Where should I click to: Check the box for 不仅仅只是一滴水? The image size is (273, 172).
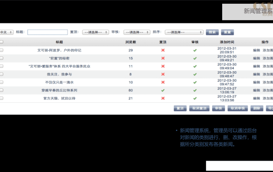[1, 82]
